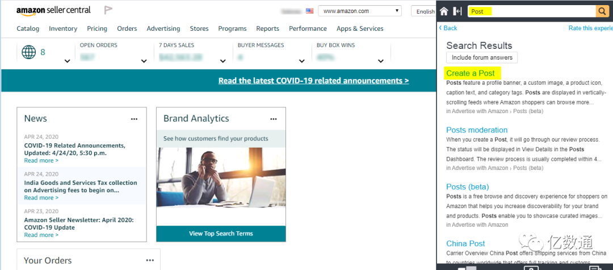Viewport: 613px width, 270px height.
Task: Go Back in the help panel
Action: tap(448, 28)
